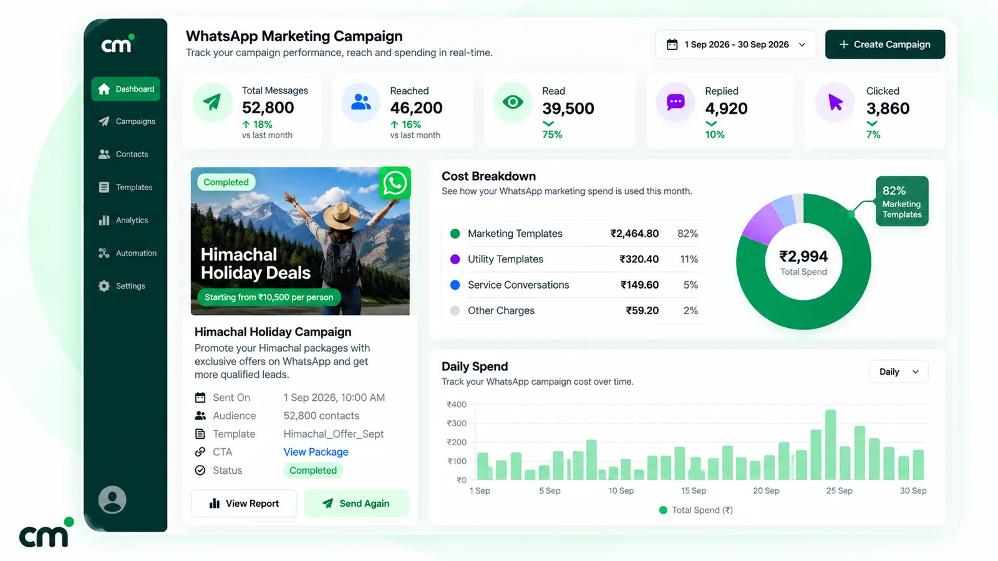Click the Create Campaign button

[885, 45]
